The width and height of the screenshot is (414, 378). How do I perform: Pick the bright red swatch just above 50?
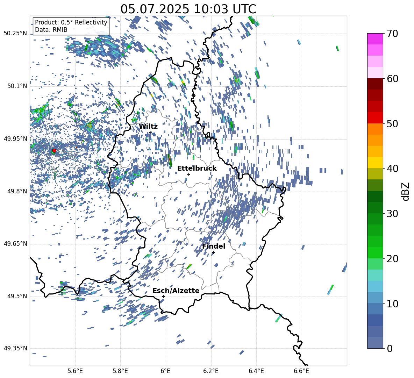click(375, 117)
